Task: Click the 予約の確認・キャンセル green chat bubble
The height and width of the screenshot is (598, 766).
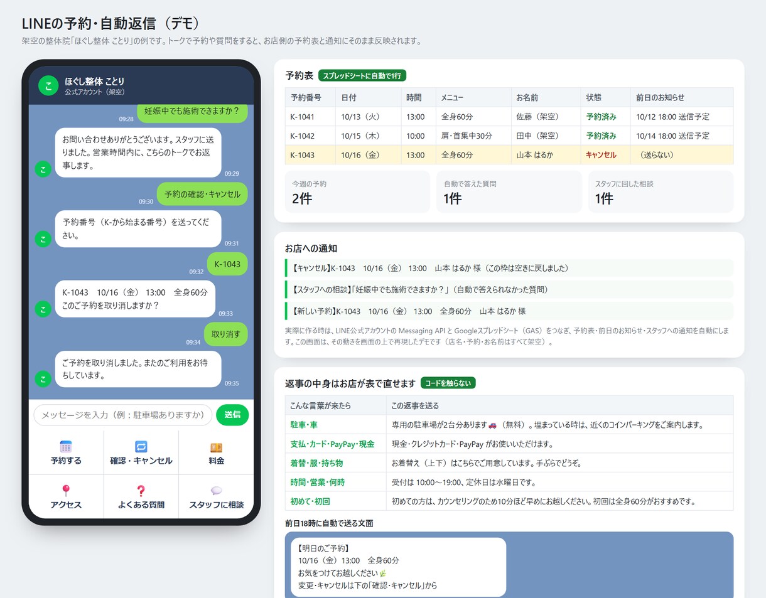Action: click(202, 194)
